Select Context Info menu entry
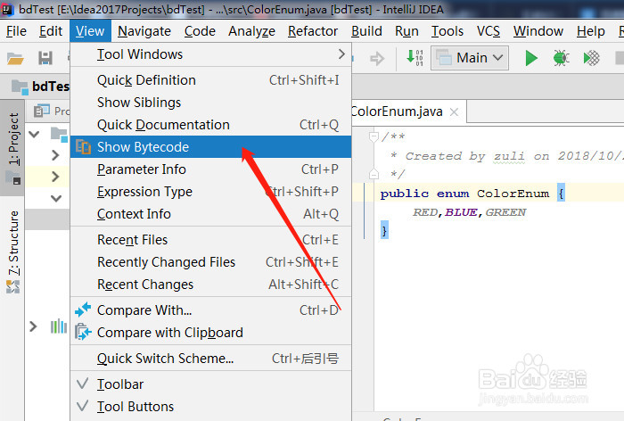 [211, 214]
